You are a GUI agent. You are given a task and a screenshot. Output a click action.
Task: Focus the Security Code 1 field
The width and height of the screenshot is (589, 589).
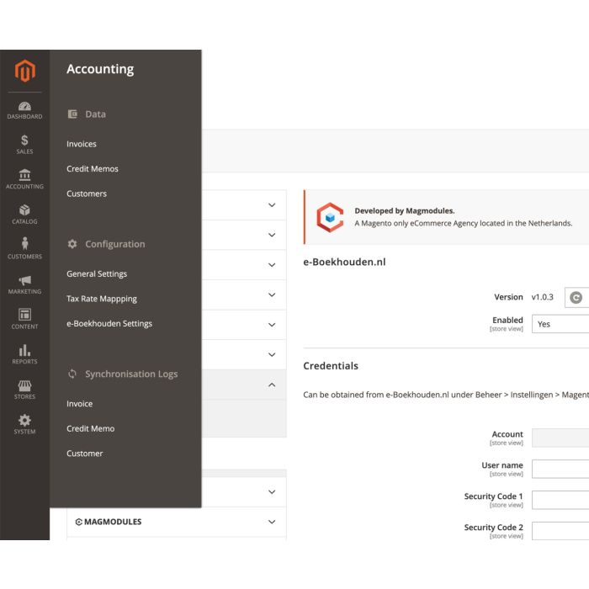(560, 500)
